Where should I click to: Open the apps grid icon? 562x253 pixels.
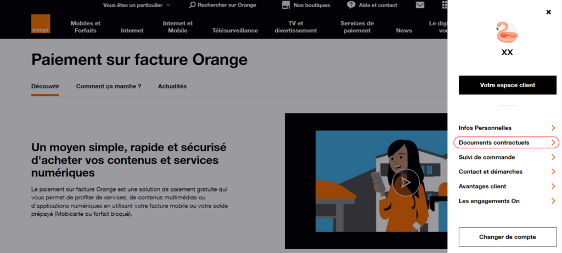445,5
